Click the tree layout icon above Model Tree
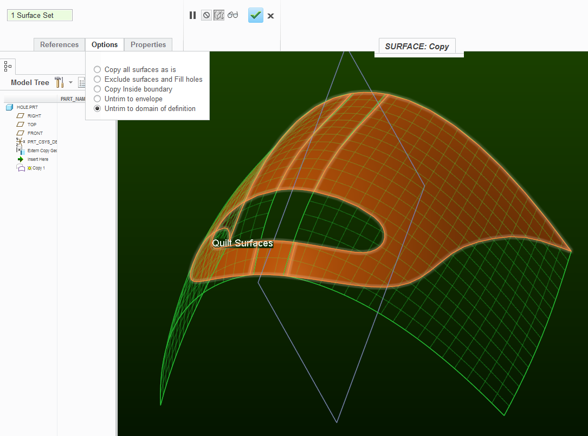Screen dimensions: 588x436 8,67
